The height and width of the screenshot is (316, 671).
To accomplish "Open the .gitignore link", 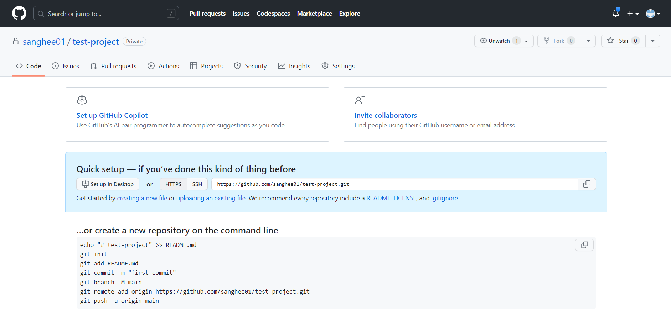I will coord(444,198).
